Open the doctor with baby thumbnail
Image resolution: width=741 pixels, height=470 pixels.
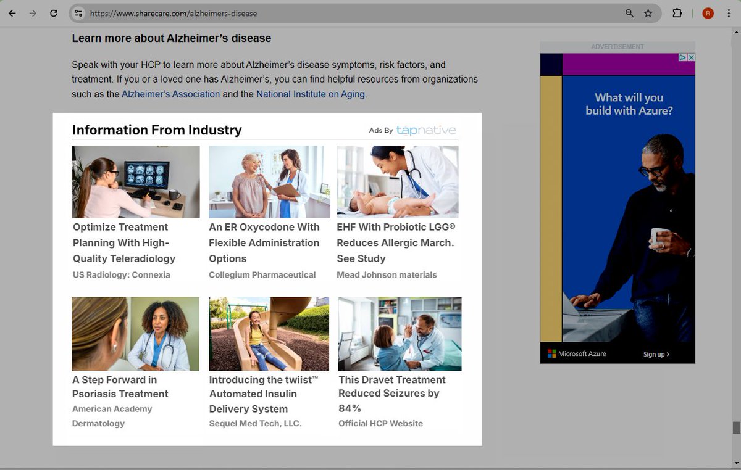pyautogui.click(x=398, y=182)
